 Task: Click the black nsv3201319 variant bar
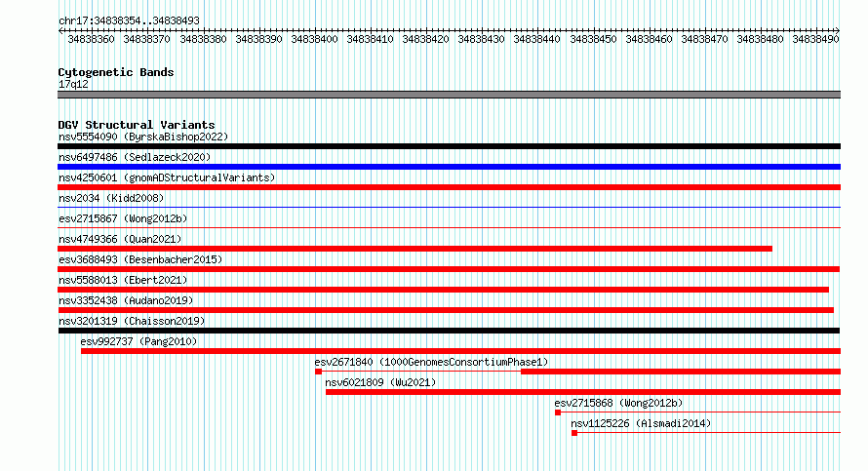449,331
